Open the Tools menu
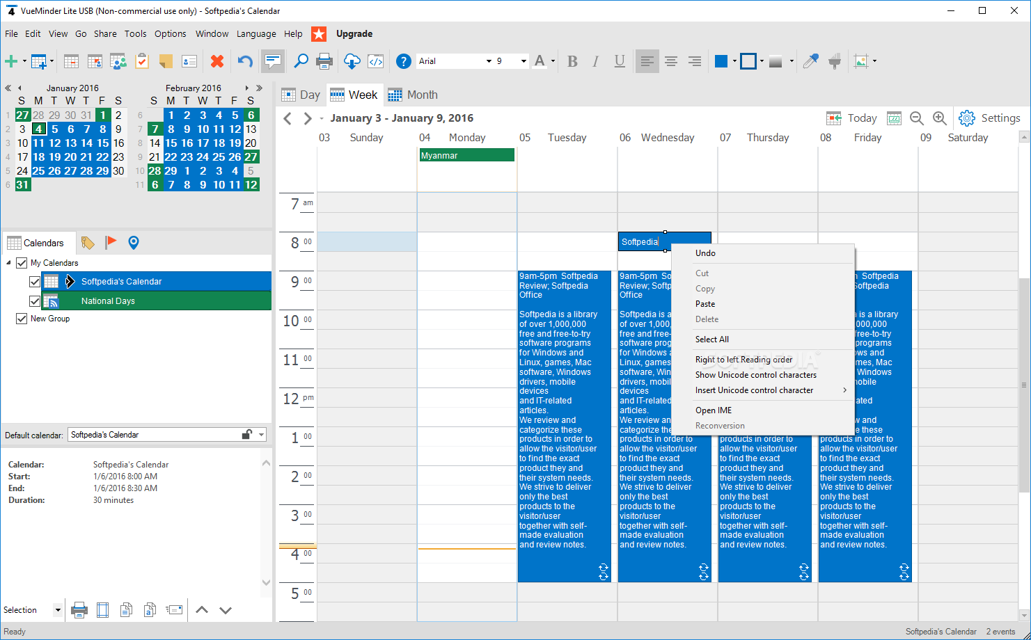 (x=135, y=33)
